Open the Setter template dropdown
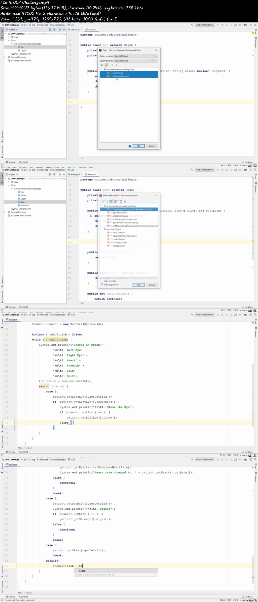Image resolution: width=258 pixels, height=602 pixels. pos(134,61)
